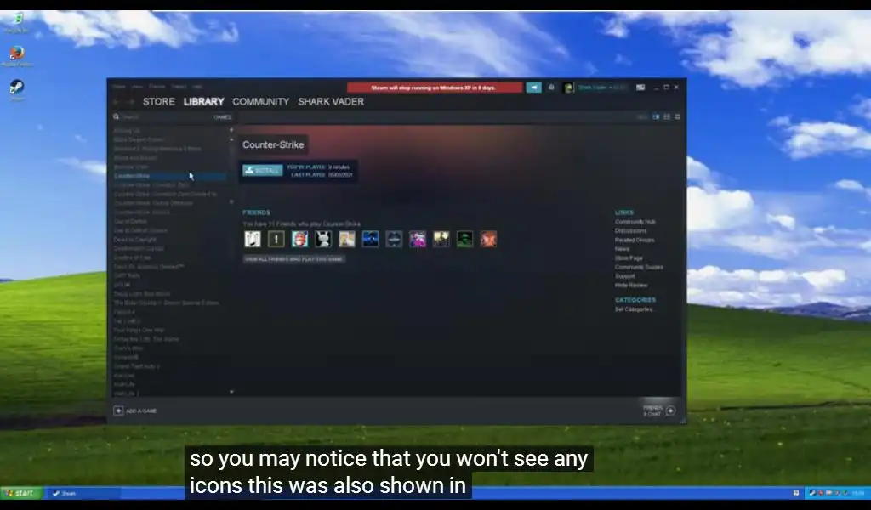Select Friday the 13th: The Game in list

146,339
